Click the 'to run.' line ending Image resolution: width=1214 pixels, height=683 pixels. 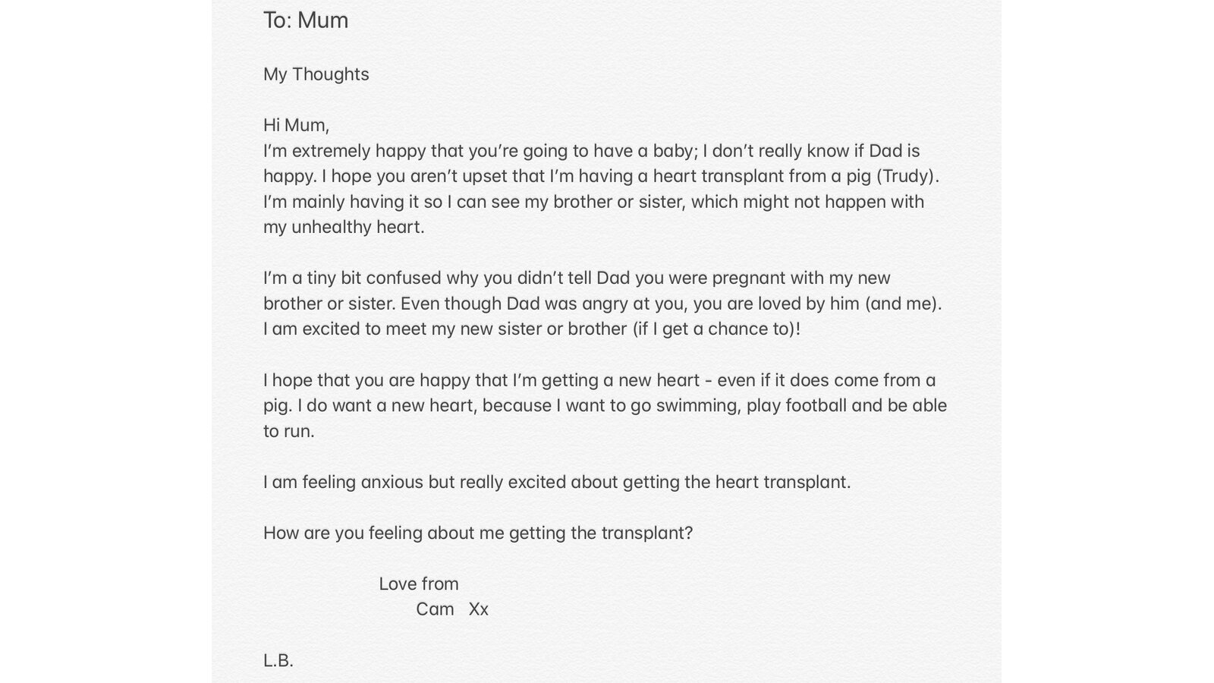coord(288,431)
